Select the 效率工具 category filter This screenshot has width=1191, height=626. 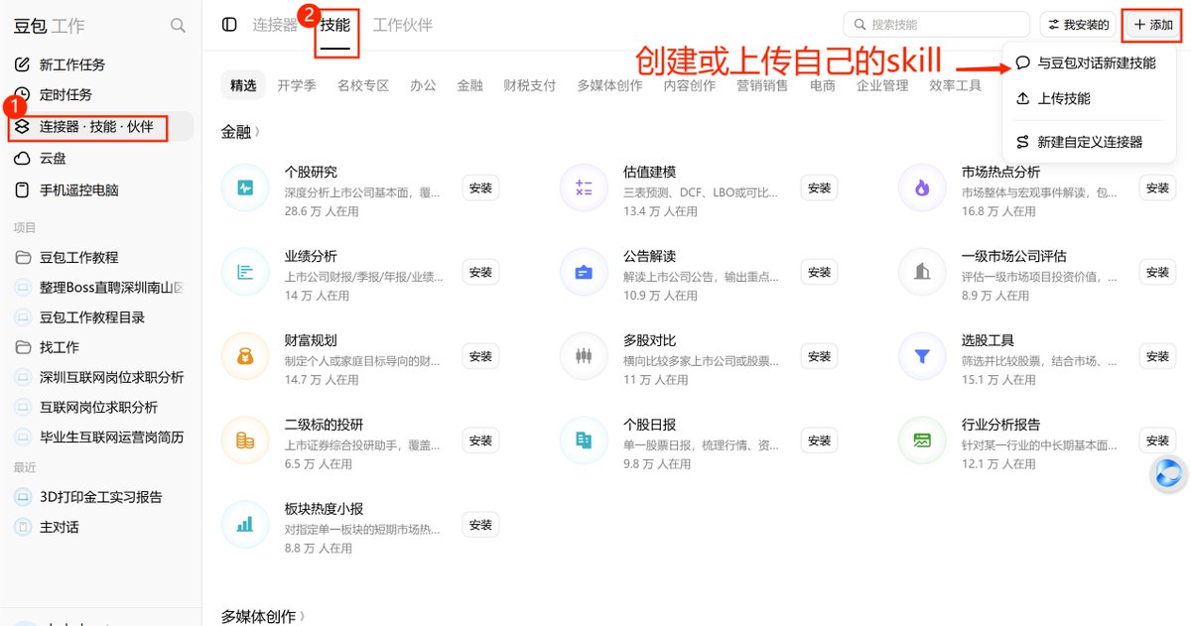(956, 85)
